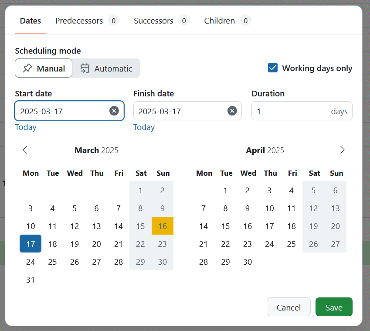Open the Successors tab
370x331 pixels.
click(153, 20)
